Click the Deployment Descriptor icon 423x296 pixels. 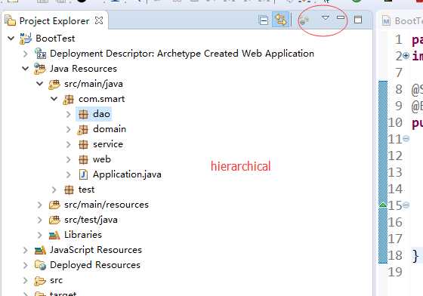click(41, 54)
